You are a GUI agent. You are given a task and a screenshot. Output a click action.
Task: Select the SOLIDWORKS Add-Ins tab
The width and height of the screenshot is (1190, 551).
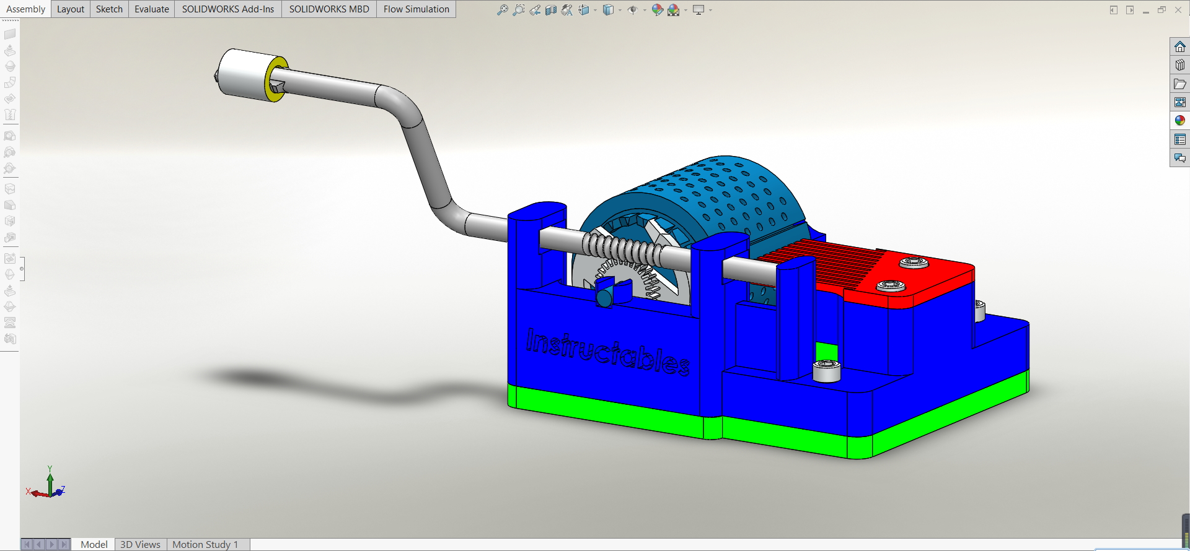pyautogui.click(x=228, y=9)
